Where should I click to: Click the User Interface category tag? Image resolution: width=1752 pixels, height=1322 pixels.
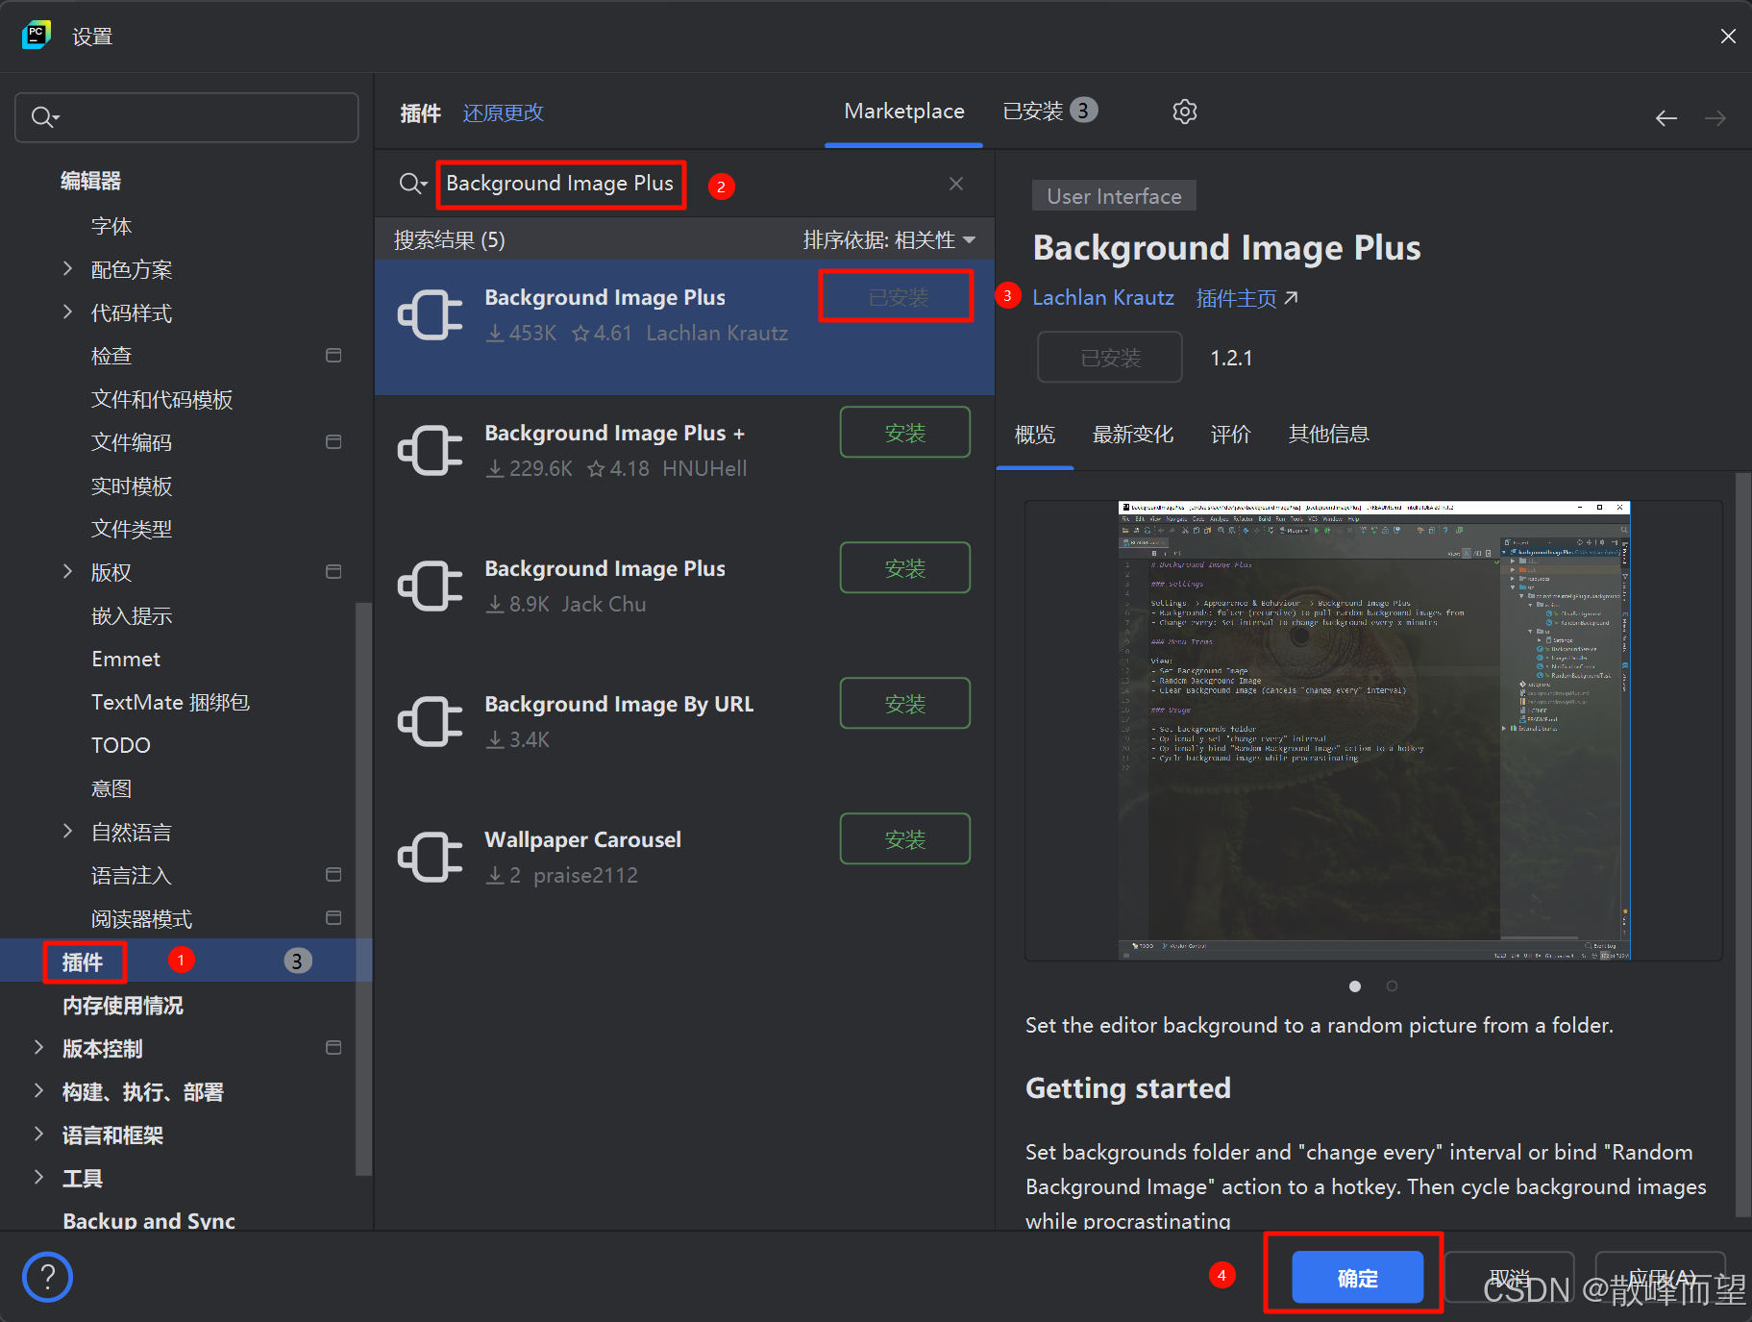(1115, 196)
